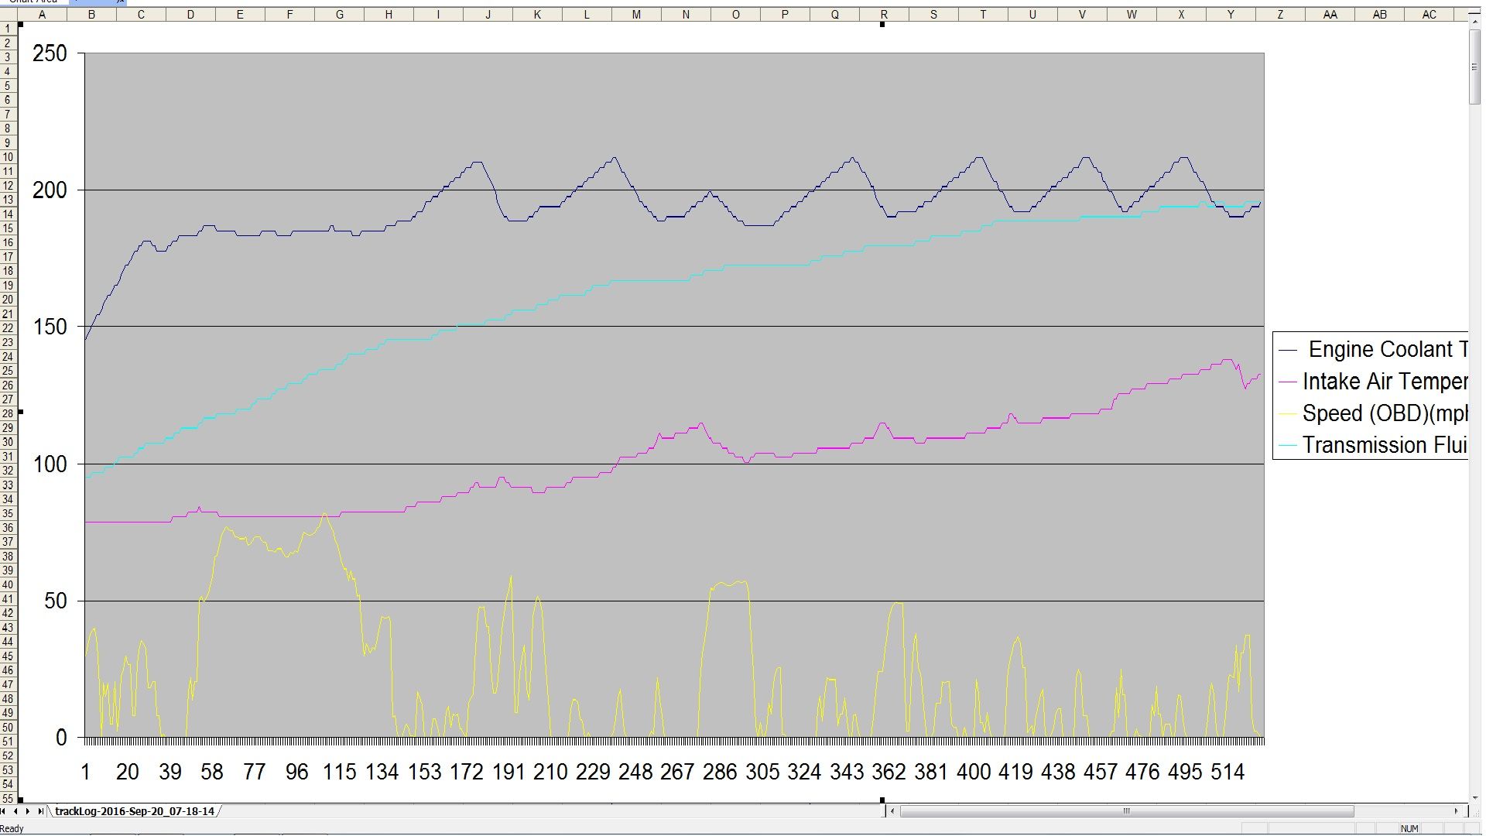Go to next sheet using tab arrow

pos(28,811)
